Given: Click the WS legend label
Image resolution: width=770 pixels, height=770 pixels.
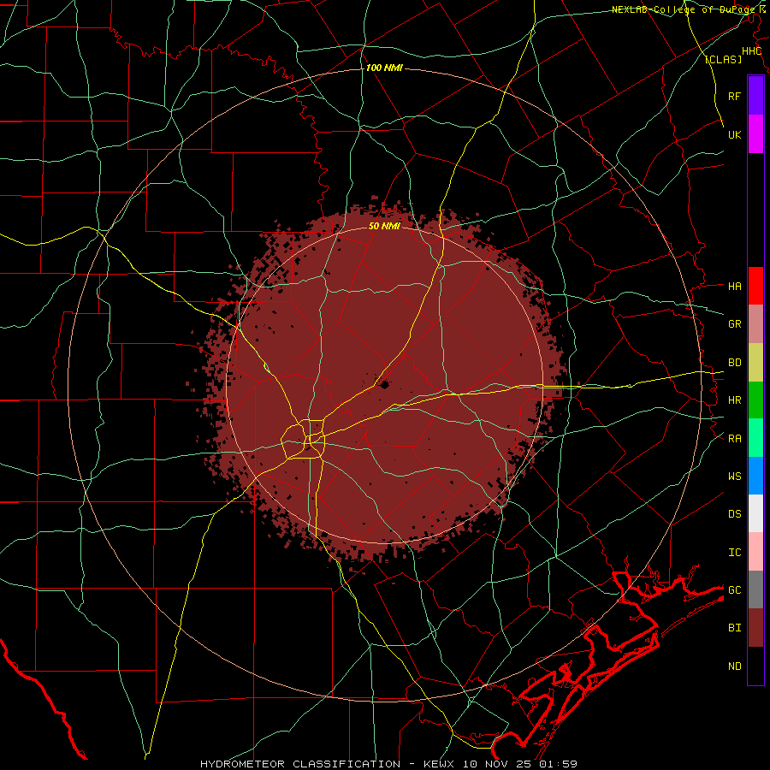Looking at the screenshot, I should pyautogui.click(x=734, y=476).
